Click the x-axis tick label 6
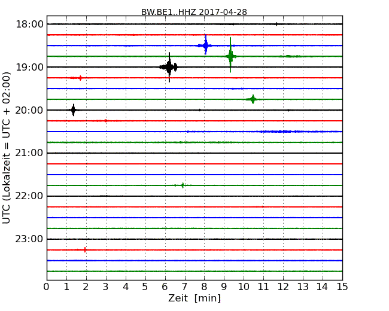Image resolution: width=389 pixels, height=311 pixels. 165,286
